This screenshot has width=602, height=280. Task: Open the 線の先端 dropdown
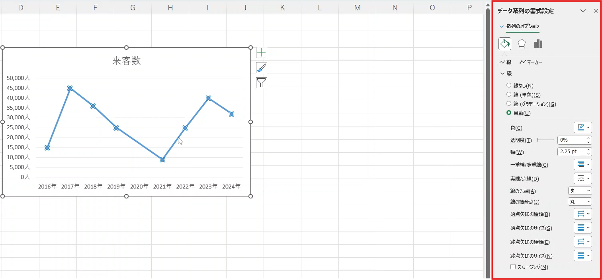[x=580, y=191]
